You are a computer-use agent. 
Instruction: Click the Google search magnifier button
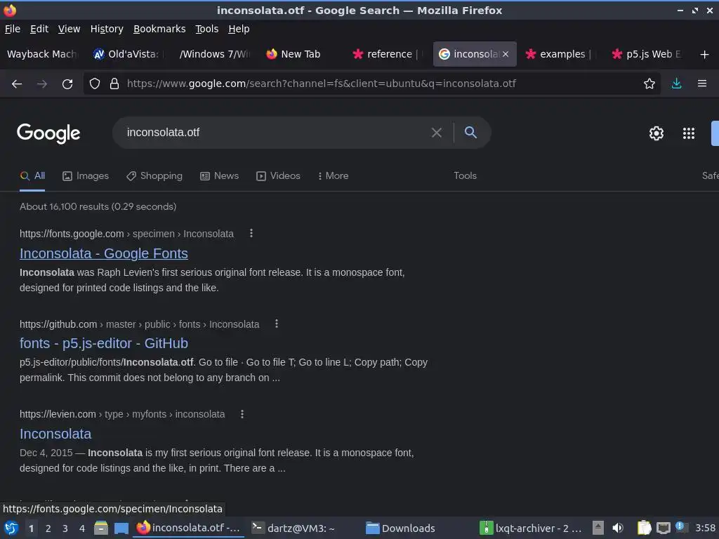470,133
